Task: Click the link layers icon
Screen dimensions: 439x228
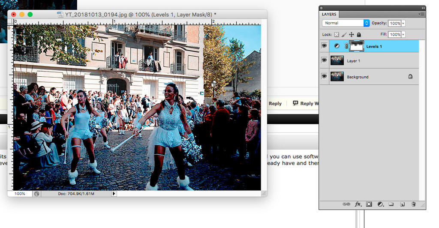Action: click(346, 204)
